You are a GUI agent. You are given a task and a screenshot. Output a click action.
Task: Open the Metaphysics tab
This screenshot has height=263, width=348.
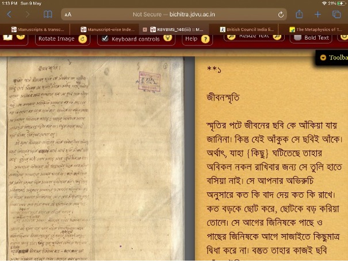click(317, 28)
